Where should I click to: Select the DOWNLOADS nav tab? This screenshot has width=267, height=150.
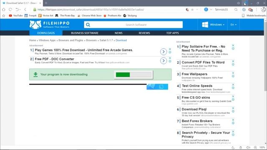click(x=46, y=33)
